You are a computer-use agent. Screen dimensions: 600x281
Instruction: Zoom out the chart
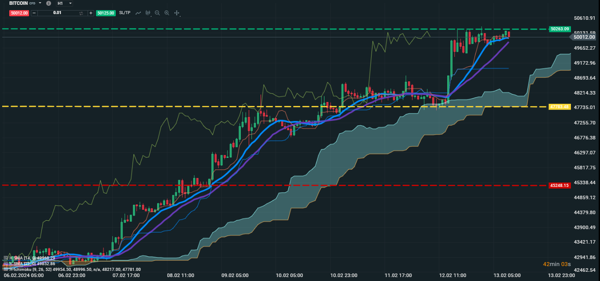click(157, 13)
